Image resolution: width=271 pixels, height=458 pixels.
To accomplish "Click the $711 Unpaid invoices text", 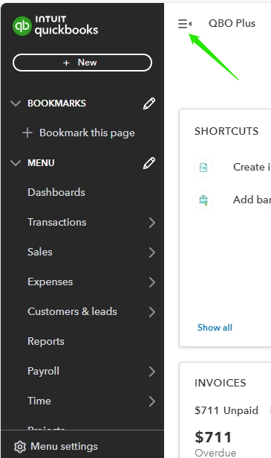I will [226, 410].
